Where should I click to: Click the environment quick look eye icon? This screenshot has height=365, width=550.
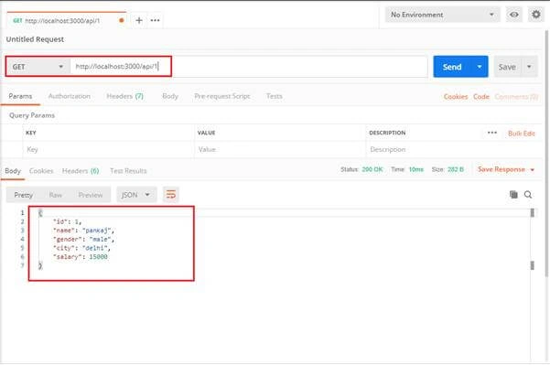(514, 15)
